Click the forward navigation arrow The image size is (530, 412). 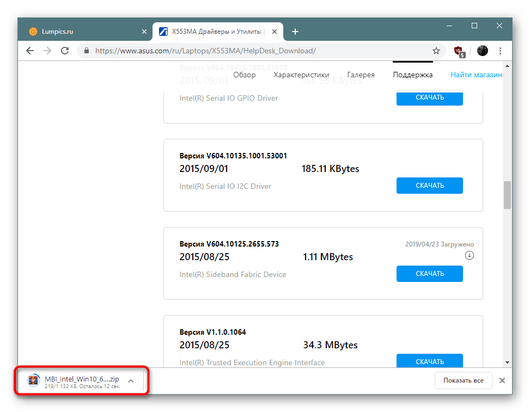[x=47, y=51]
